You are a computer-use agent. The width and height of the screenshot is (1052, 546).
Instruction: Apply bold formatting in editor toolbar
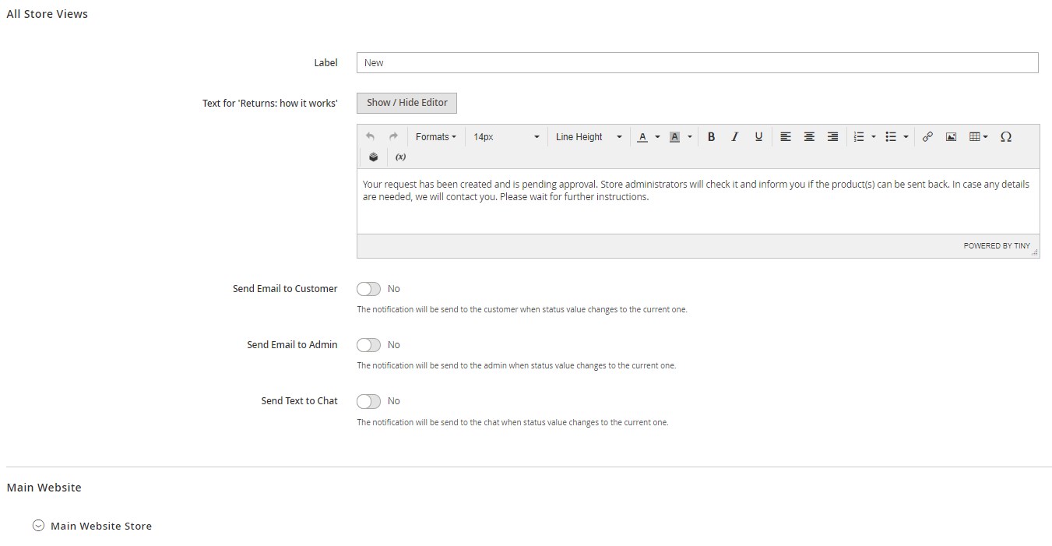pyautogui.click(x=711, y=137)
